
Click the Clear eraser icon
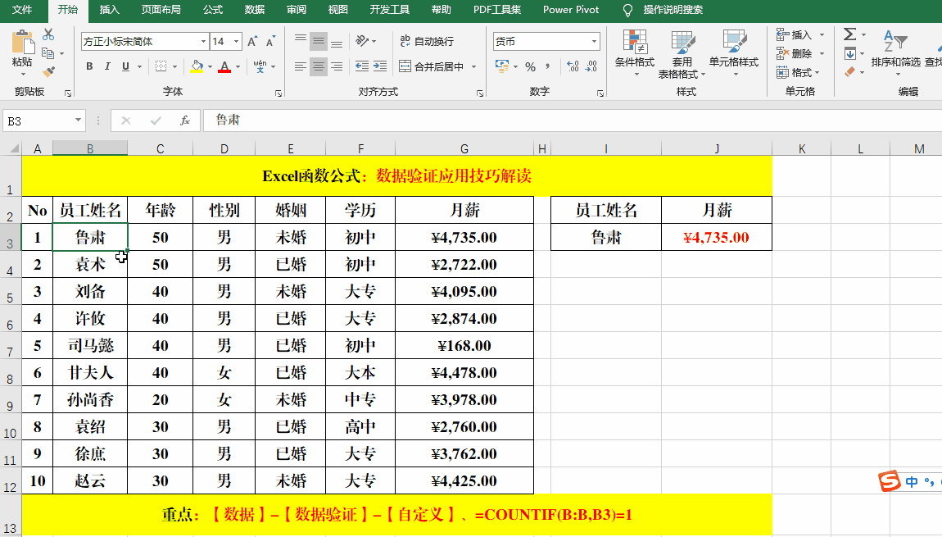coord(850,72)
